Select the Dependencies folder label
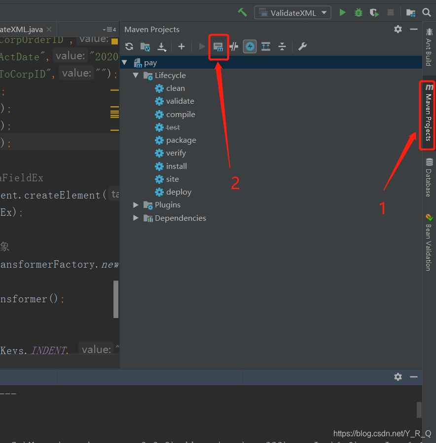 (181, 218)
